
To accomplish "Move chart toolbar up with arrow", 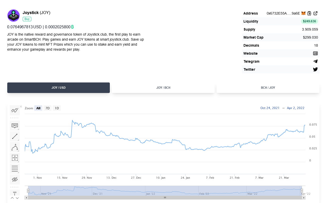I will (12, 198).
